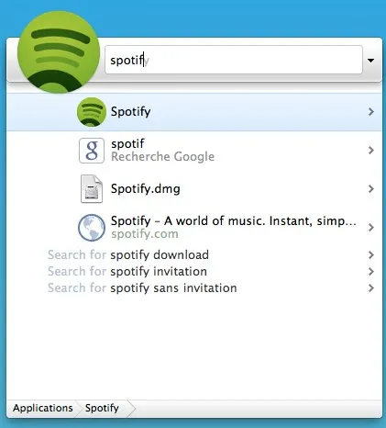Click the search field containing 'spotif'
Screen dimensions: 386x428
click(x=234, y=60)
